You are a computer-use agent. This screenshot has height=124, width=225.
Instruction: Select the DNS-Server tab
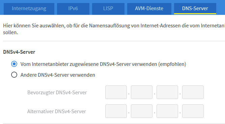[195, 9]
